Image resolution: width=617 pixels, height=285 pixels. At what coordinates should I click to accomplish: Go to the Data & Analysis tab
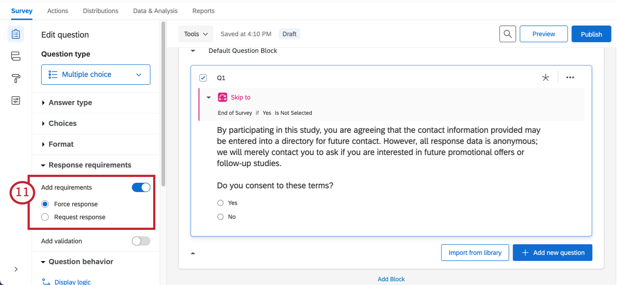point(155,11)
